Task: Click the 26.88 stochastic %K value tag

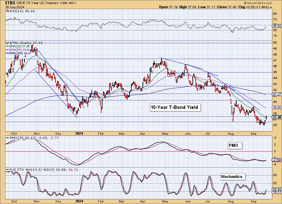Action: 277,190
